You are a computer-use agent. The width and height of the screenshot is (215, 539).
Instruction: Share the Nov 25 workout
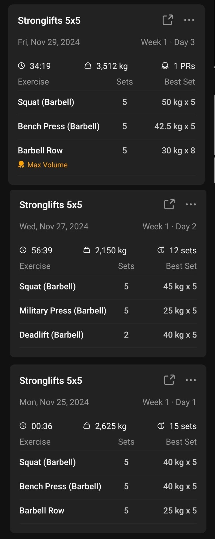point(169,380)
